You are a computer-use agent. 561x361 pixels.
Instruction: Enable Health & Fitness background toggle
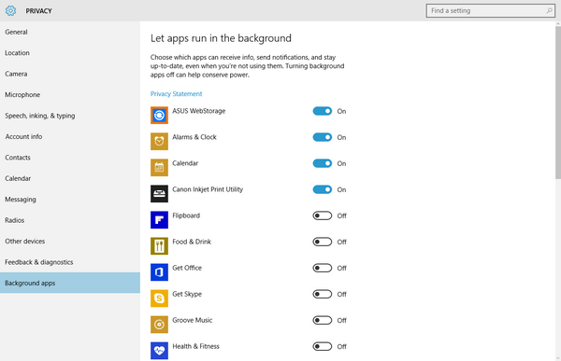tap(323, 346)
